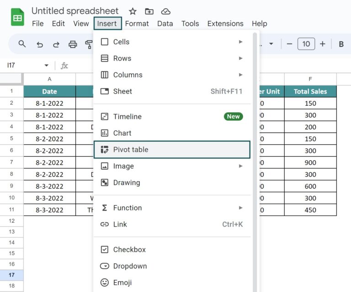This screenshot has height=292, width=351.
Task: Insert a Link
Action: (x=172, y=224)
